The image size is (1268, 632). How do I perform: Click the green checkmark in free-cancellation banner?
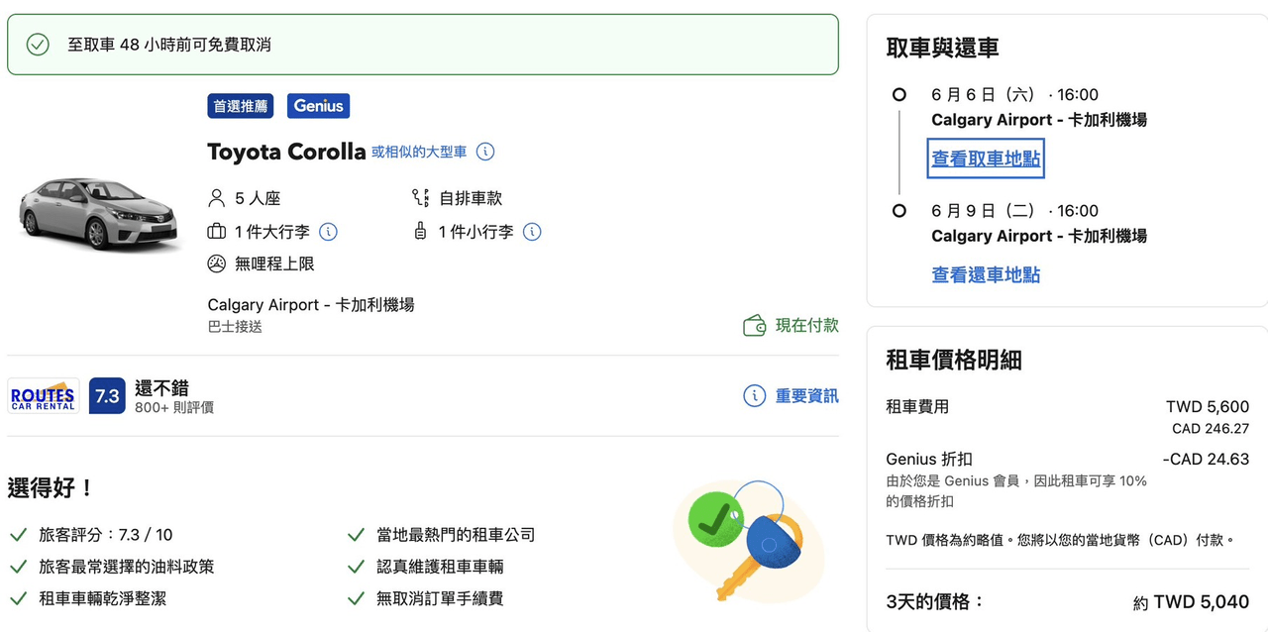click(38, 45)
